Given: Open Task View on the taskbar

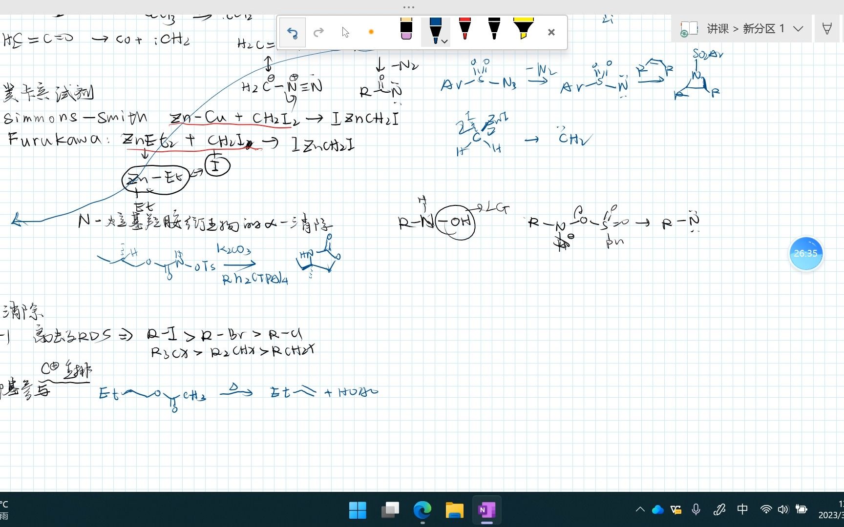Looking at the screenshot, I should [390, 510].
